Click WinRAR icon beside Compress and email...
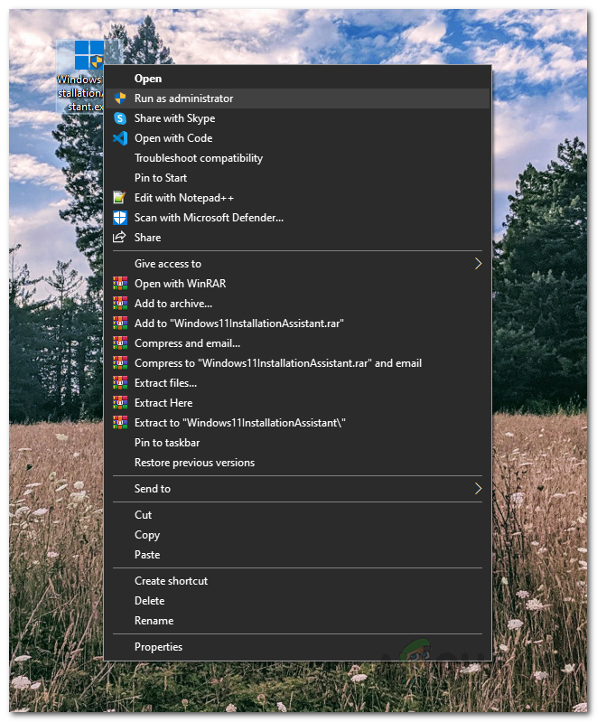597x722 pixels. click(x=120, y=343)
